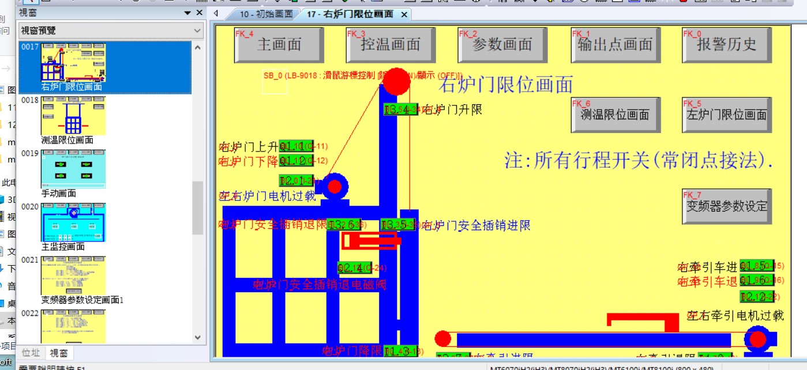Select the 0019 手动画面 thumbnail
This screenshot has width=807, height=370.
pos(73,169)
